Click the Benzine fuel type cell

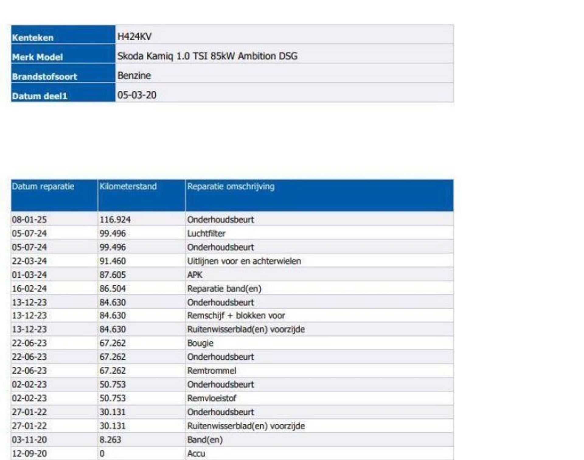click(x=134, y=76)
